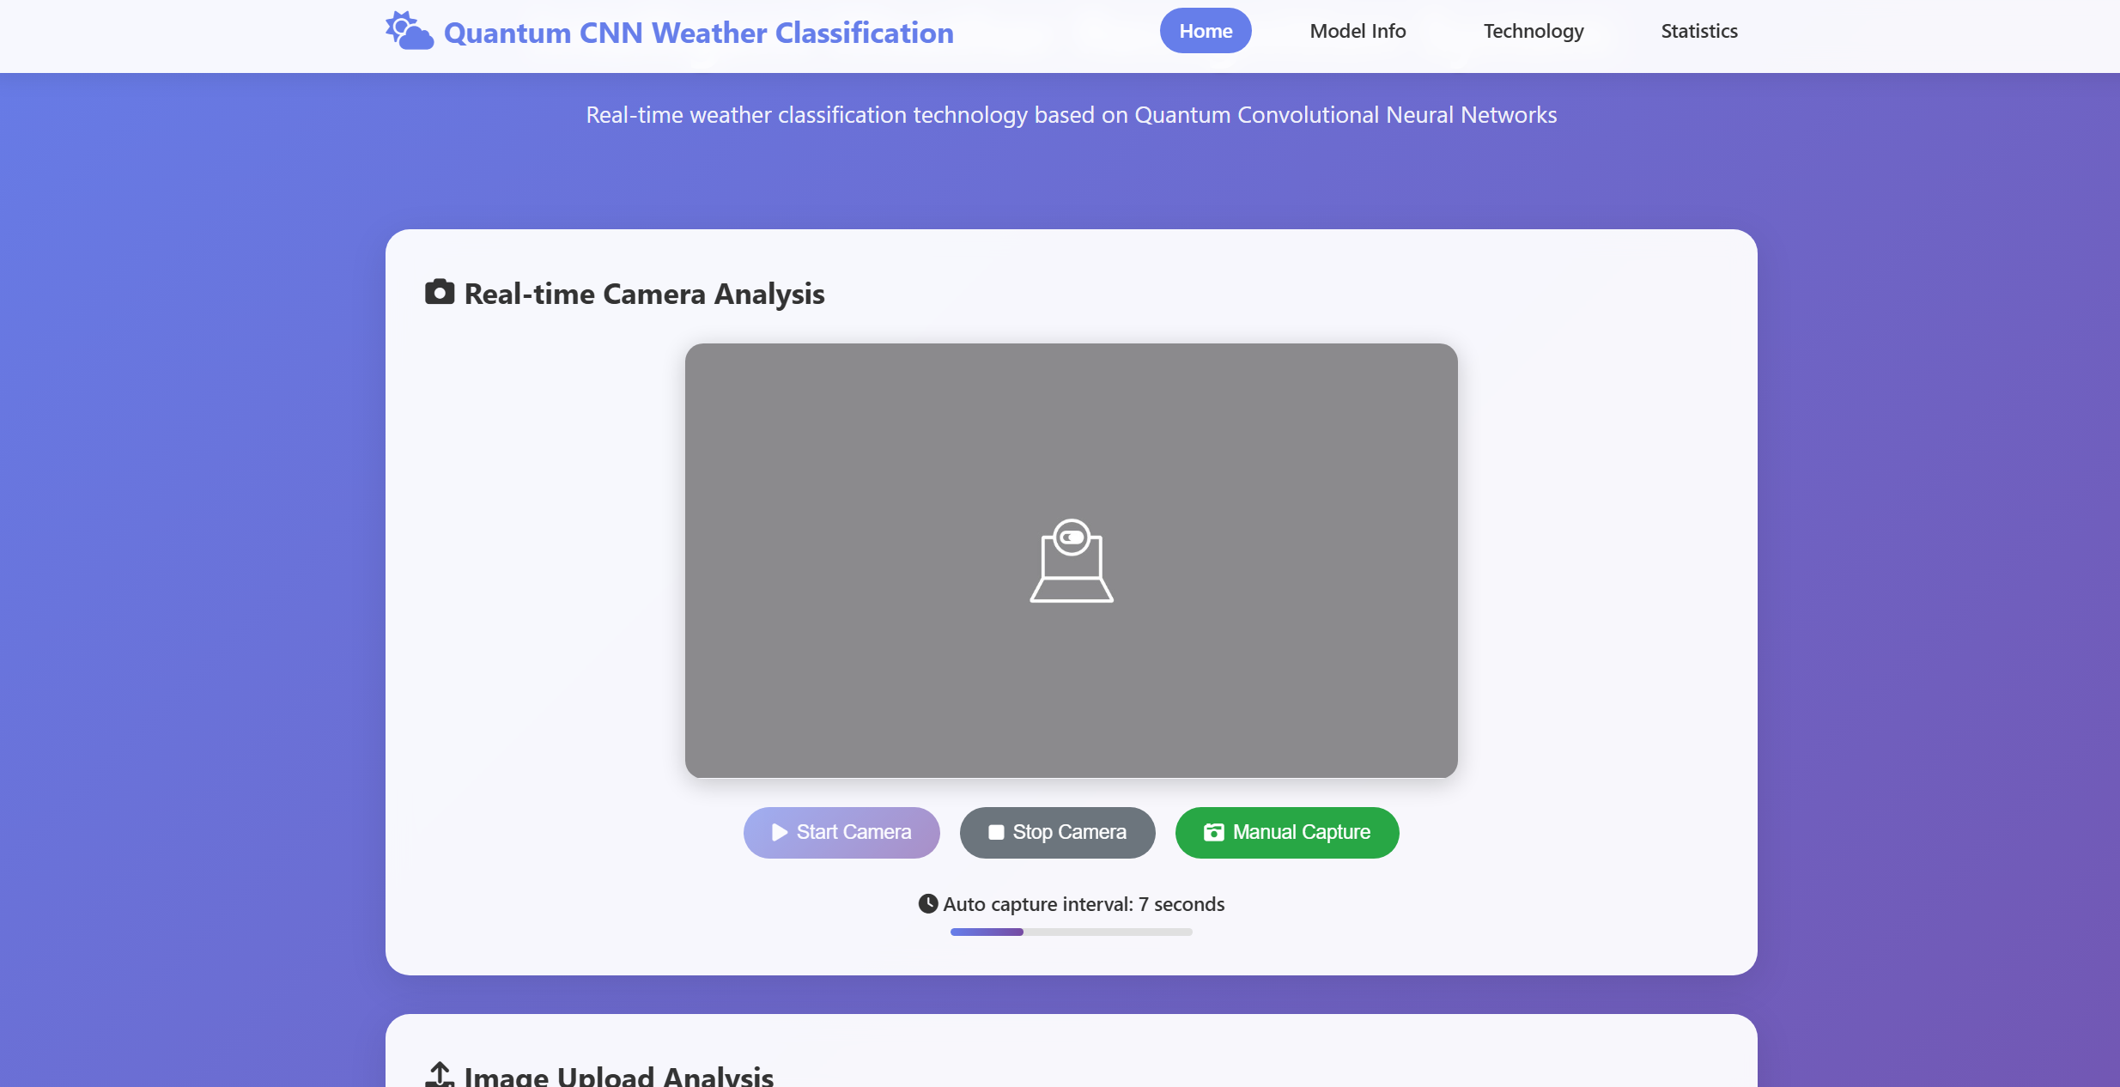Click the webcam placeholder icon in preview

pyautogui.click(x=1071, y=560)
